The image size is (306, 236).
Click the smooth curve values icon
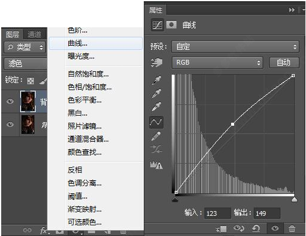pyautogui.click(x=156, y=149)
